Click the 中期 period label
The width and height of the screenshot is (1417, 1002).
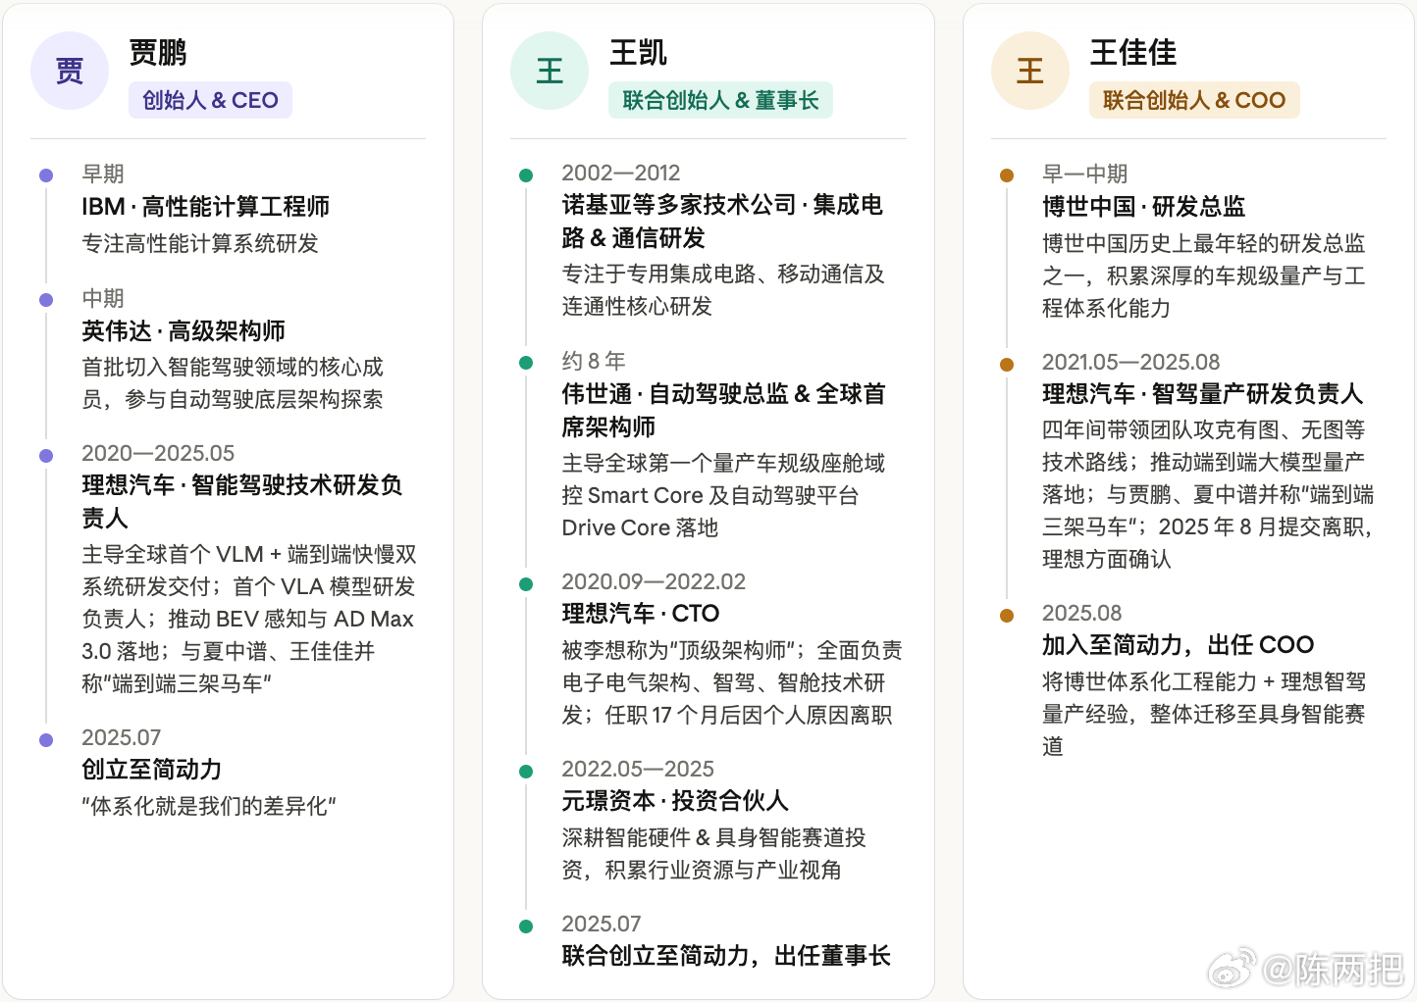(x=103, y=298)
